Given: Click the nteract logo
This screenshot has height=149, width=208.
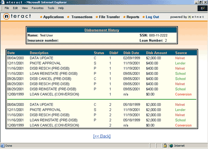Looking at the screenshot, I should [17, 16].
